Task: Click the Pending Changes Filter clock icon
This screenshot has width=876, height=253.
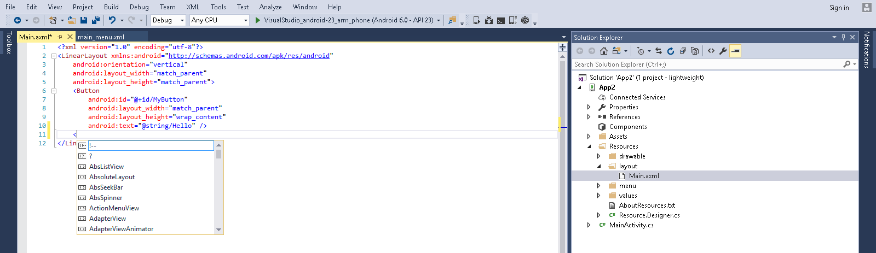Action: pyautogui.click(x=641, y=51)
